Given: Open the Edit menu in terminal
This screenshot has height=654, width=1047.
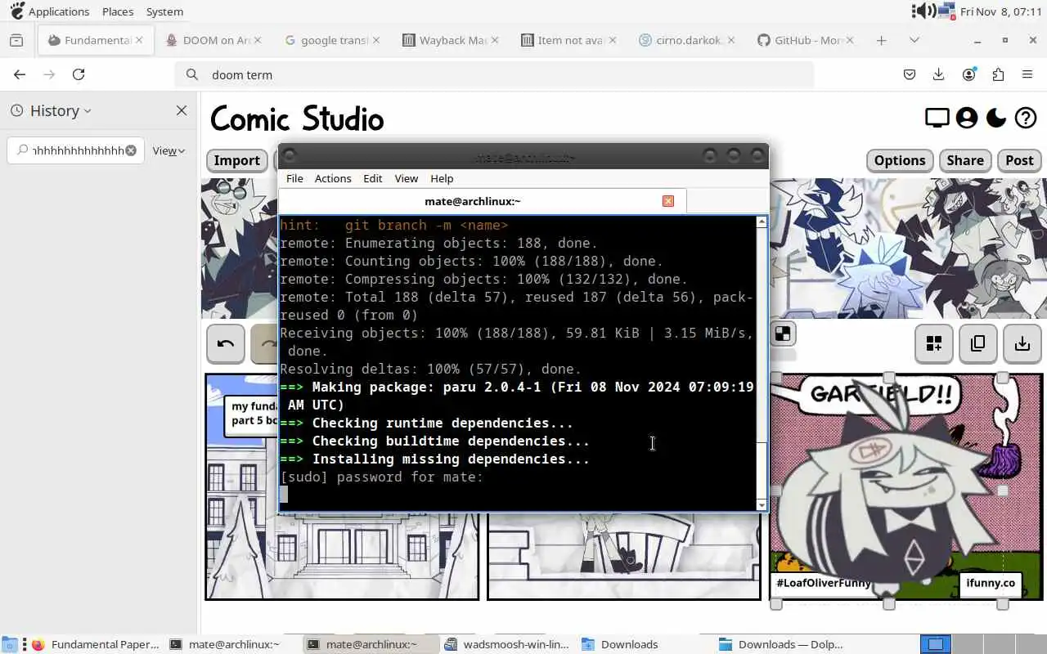Looking at the screenshot, I should [x=373, y=178].
